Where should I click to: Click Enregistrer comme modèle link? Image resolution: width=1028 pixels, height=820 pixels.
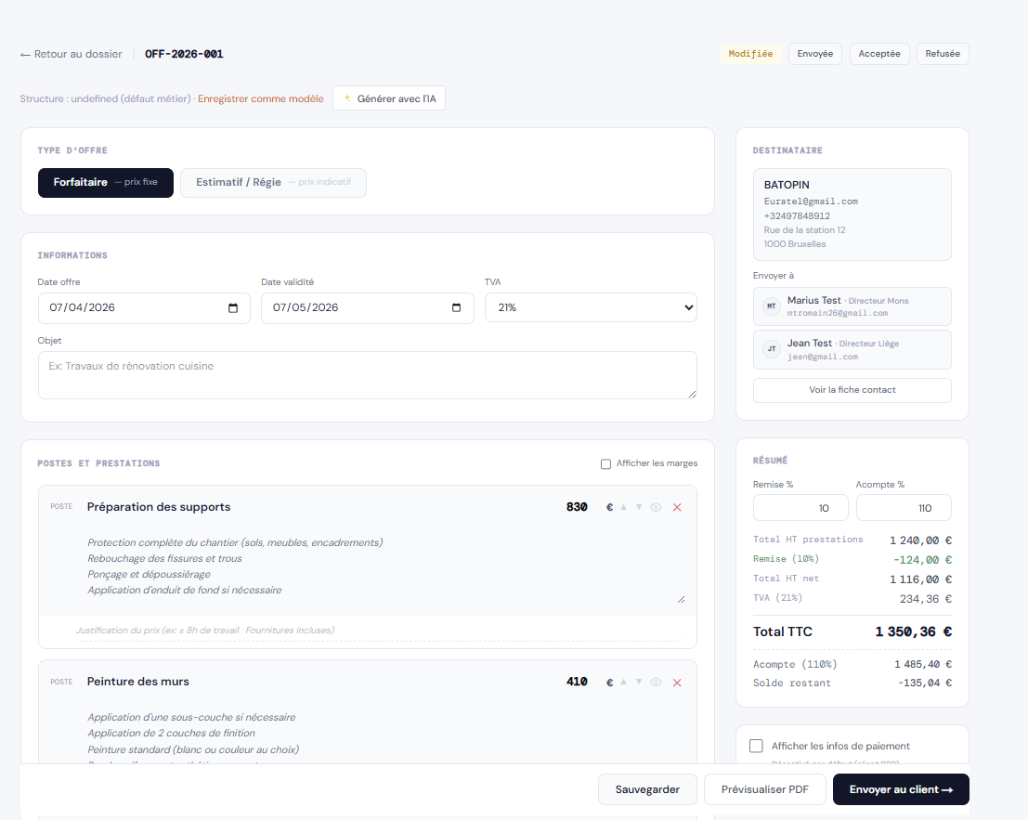tap(261, 99)
